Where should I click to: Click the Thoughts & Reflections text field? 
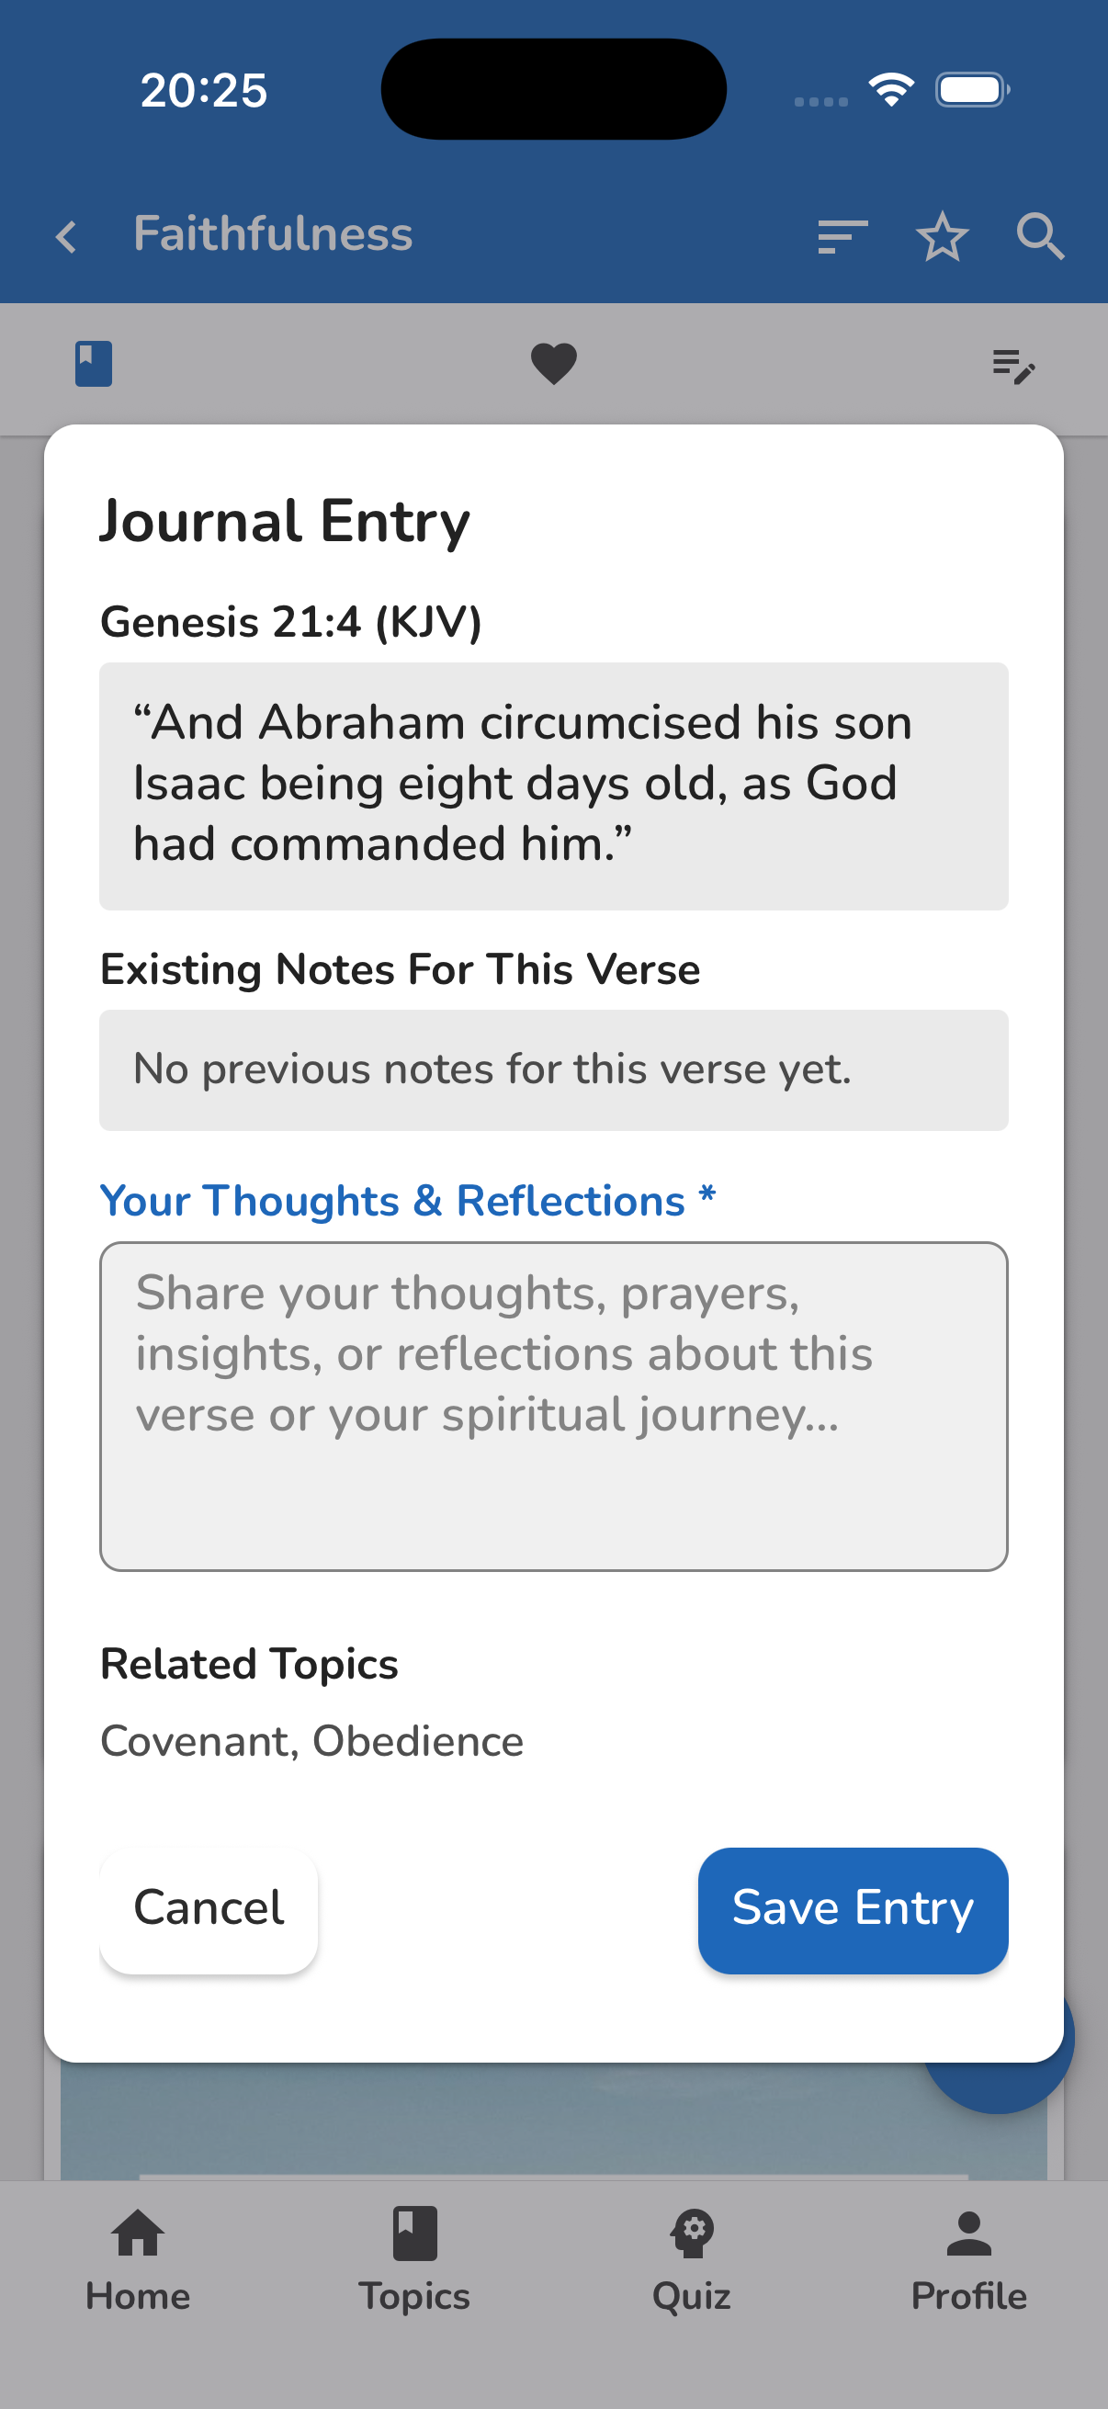[553, 1408]
